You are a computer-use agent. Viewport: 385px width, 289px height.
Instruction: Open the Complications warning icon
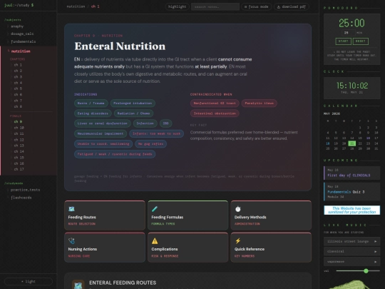155,241
